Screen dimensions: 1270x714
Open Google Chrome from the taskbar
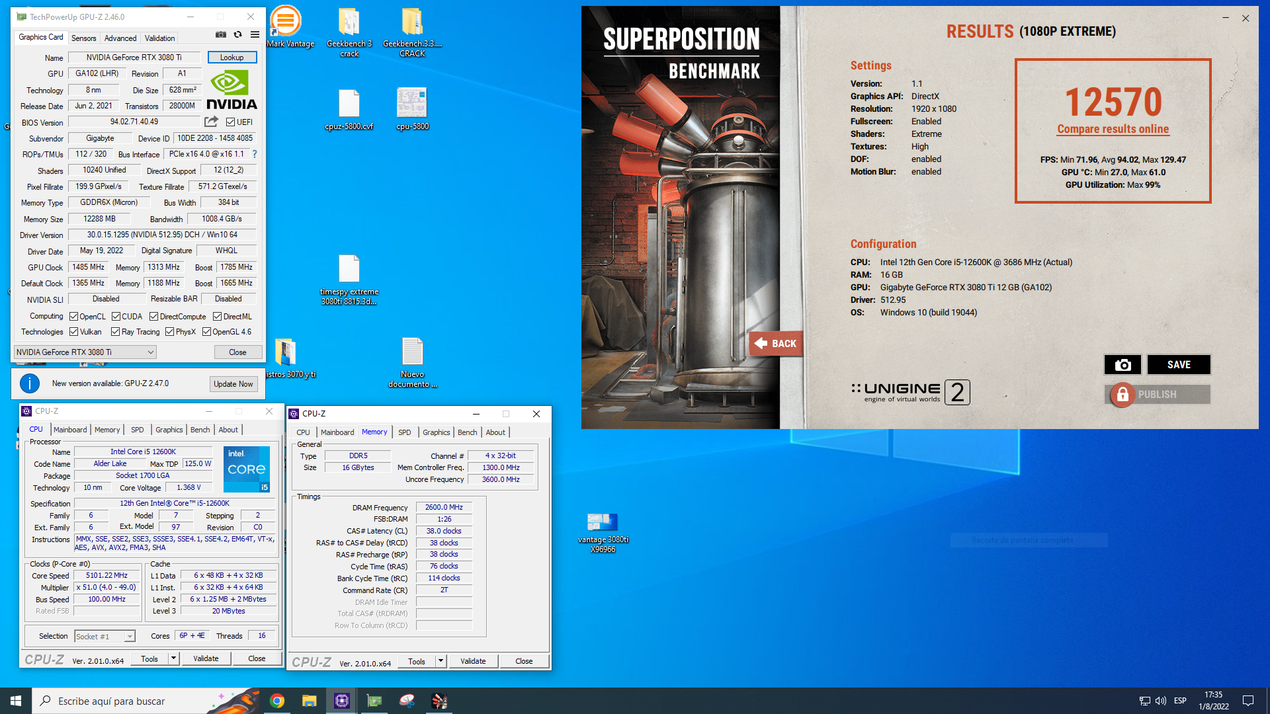pos(277,701)
